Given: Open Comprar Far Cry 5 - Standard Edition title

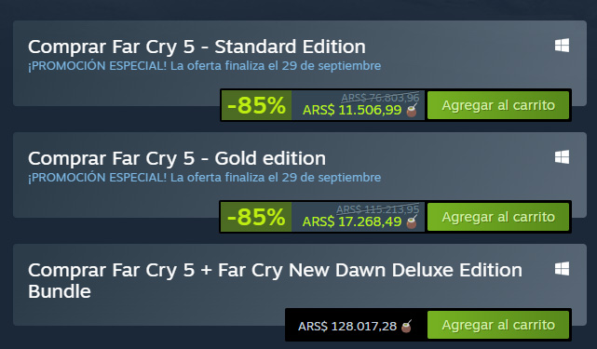Looking at the screenshot, I should click(x=197, y=47).
